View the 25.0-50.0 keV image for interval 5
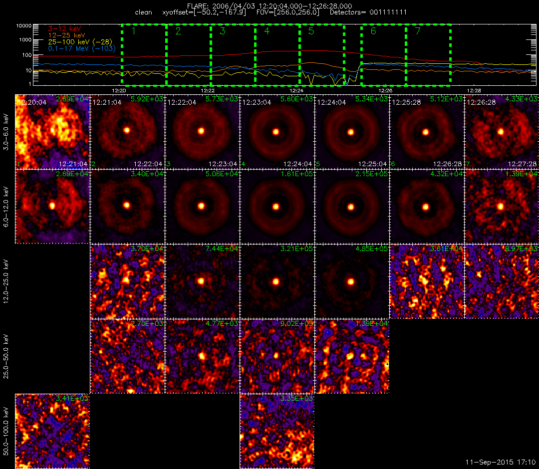Screen dimensions: 539x469 point(352,356)
